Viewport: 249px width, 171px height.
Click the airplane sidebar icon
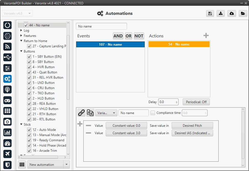pos(7,154)
